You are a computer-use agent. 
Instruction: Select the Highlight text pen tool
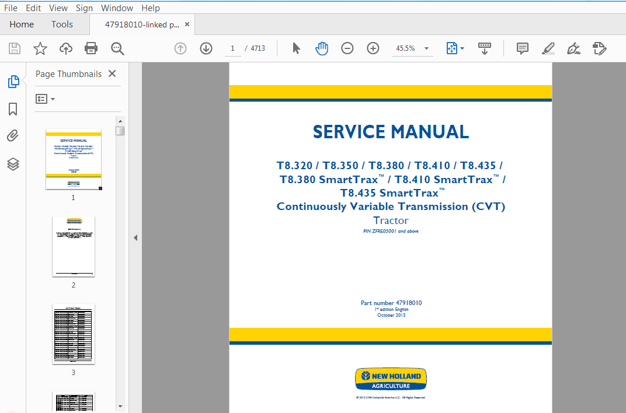548,48
